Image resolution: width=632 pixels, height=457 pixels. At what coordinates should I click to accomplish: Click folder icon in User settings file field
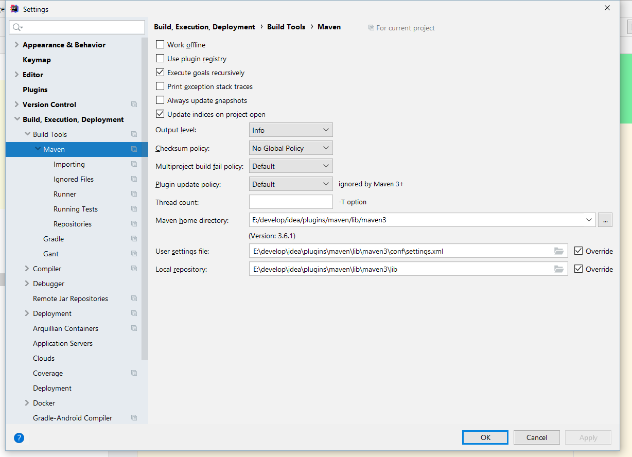(559, 251)
